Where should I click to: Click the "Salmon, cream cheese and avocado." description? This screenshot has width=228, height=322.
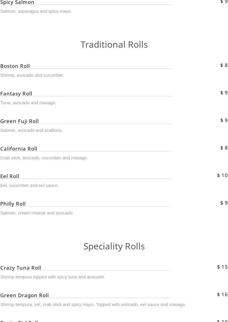click(x=37, y=213)
